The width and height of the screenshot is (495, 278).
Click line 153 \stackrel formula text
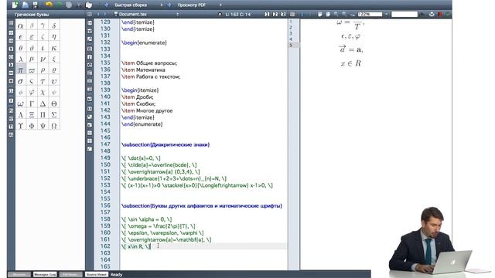click(197, 185)
